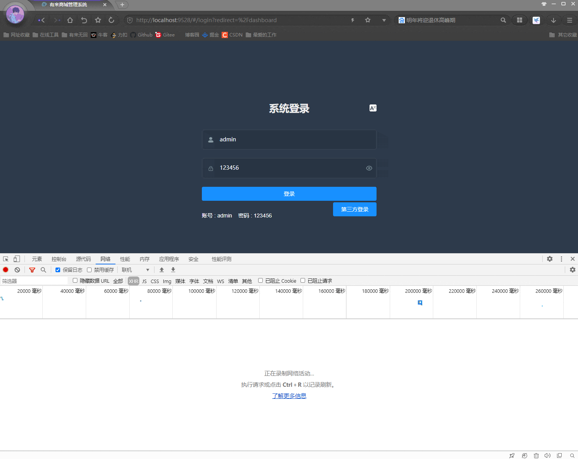The height and width of the screenshot is (459, 578).
Task: Go to the browser home page icon
Action: (70, 20)
